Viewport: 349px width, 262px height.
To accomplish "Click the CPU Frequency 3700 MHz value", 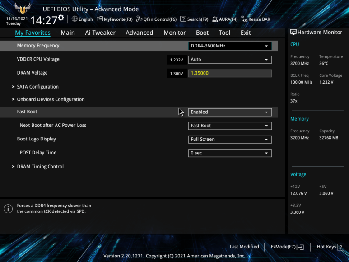I will point(299,63).
